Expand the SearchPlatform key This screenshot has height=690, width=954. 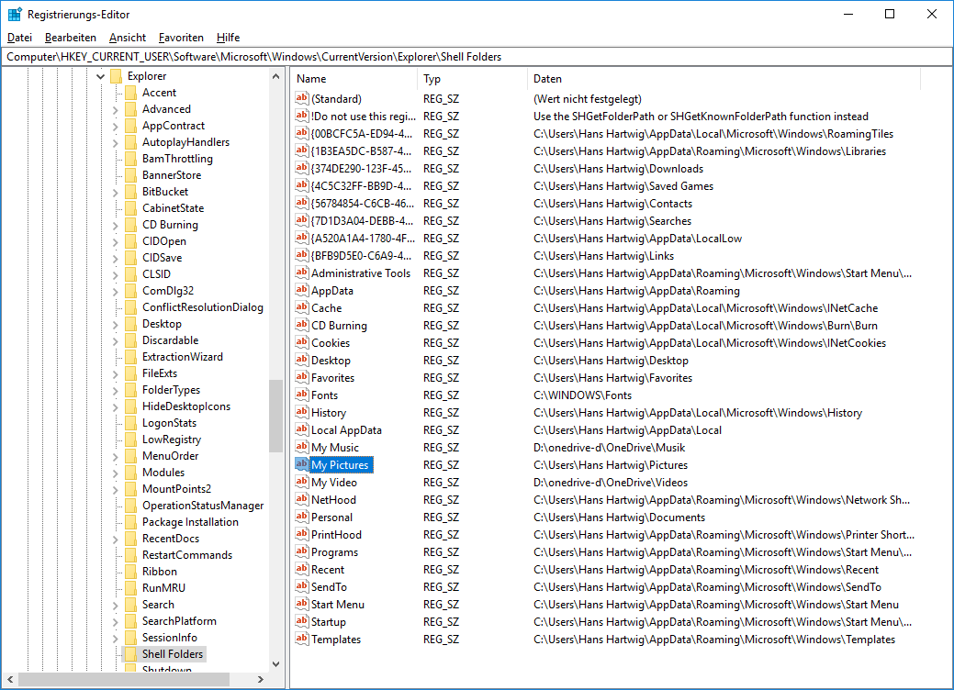[x=116, y=621]
